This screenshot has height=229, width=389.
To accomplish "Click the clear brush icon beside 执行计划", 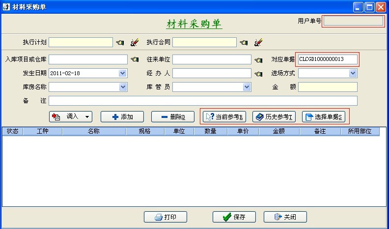I will pyautogui.click(x=134, y=43).
